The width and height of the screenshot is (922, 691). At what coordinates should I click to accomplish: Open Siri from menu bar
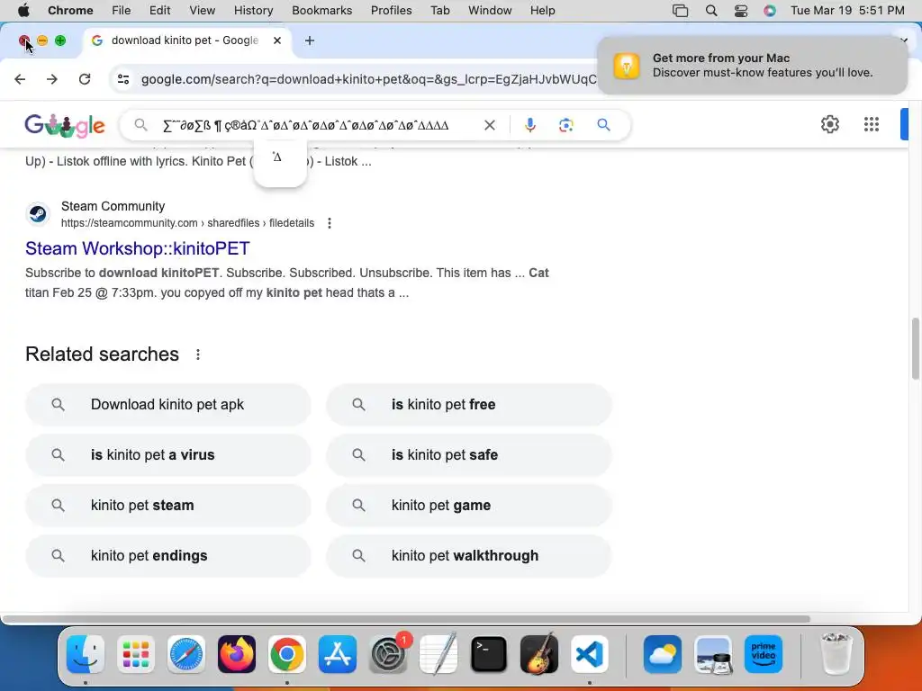pos(770,11)
